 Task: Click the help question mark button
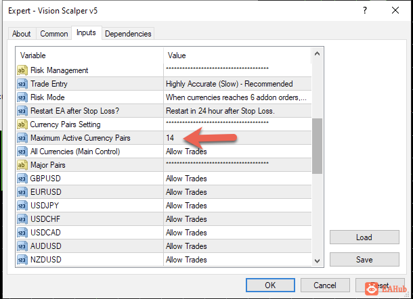(365, 11)
